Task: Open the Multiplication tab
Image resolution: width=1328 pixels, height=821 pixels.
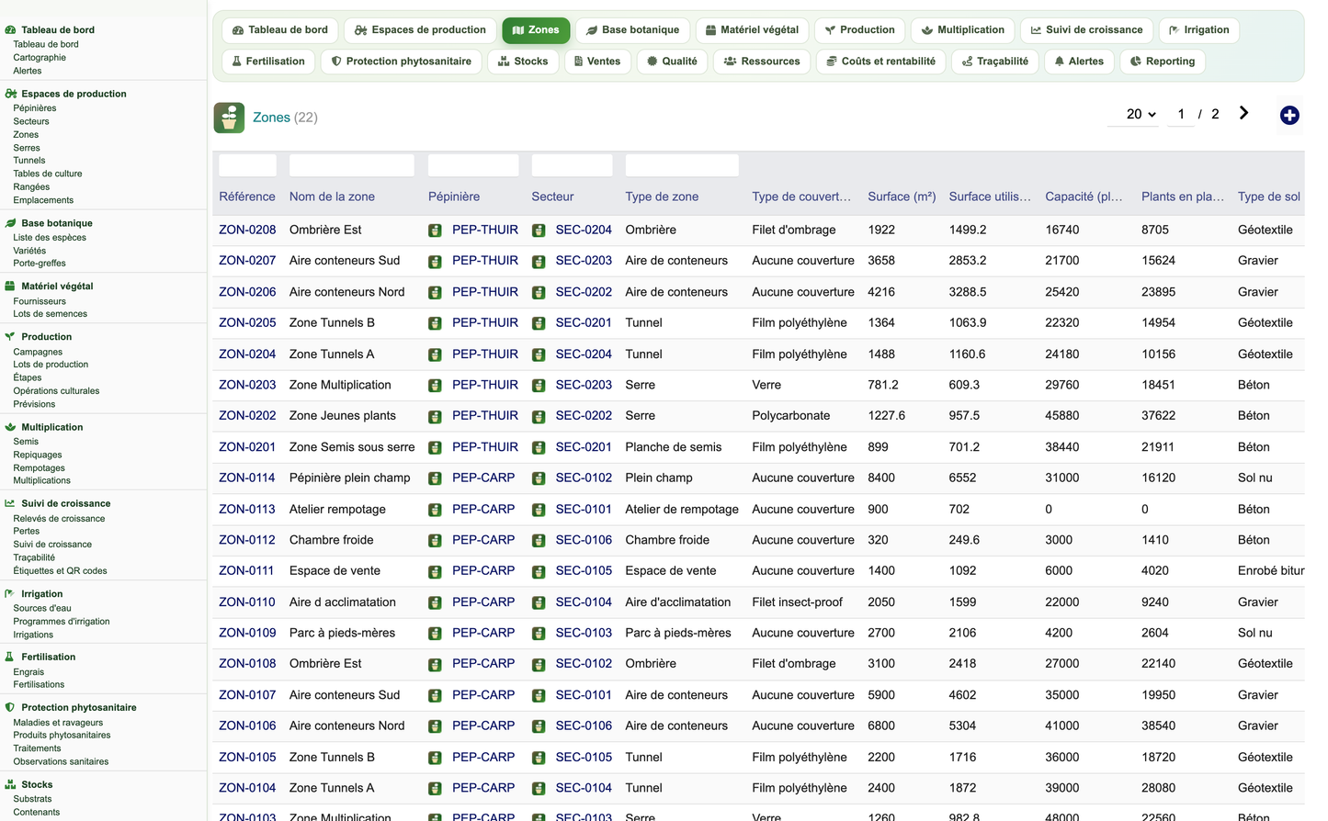Action: click(x=963, y=30)
